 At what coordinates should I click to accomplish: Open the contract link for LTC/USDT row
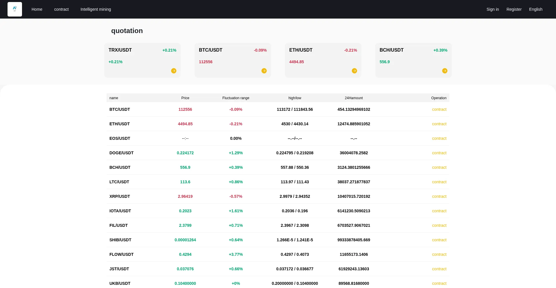[439, 182]
